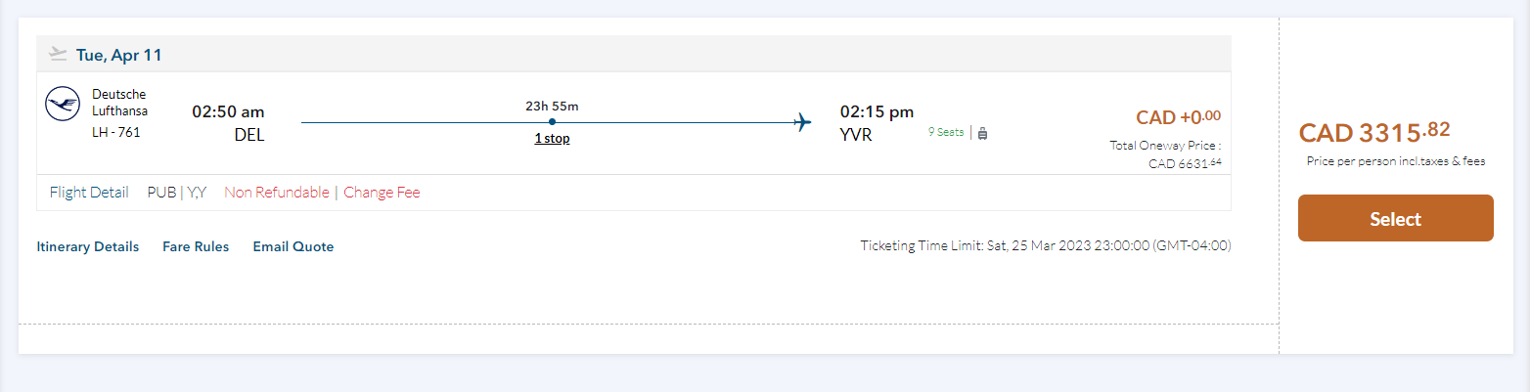Viewport: 1530px width, 392px height.
Task: View the Fare Rules
Action: point(196,246)
